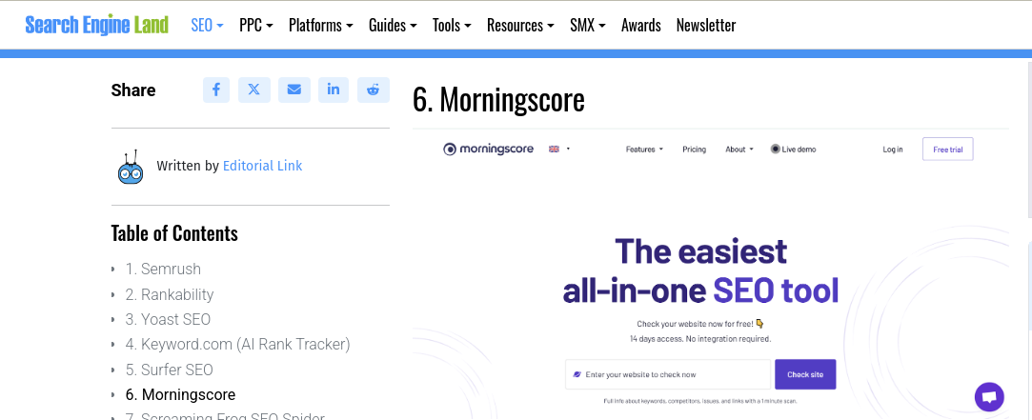Click the 6. Morningscore heading
1032x420 pixels.
pyautogui.click(x=498, y=100)
